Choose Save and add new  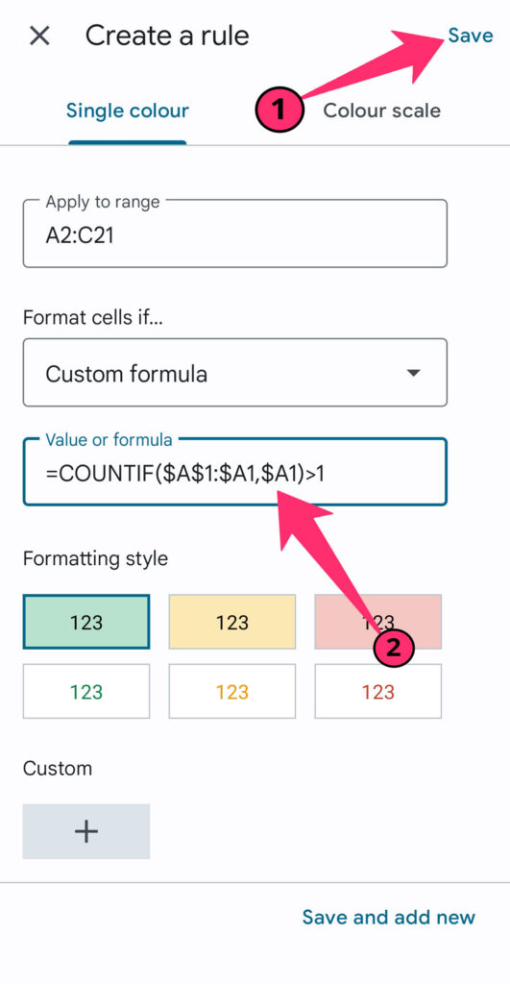click(x=389, y=917)
